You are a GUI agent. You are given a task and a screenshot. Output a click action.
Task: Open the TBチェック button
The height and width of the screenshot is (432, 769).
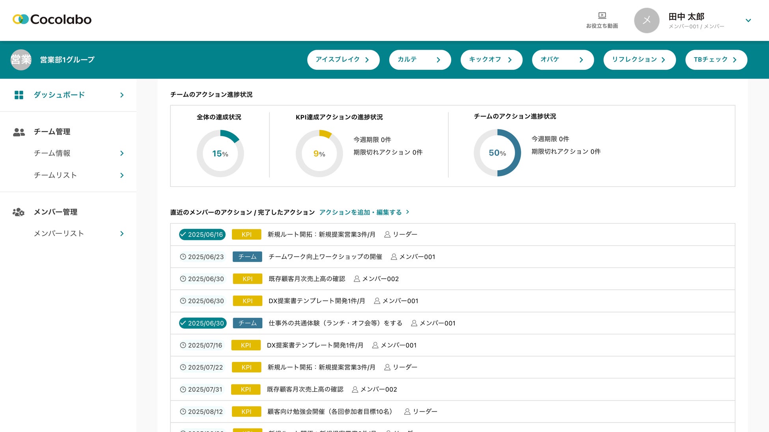click(x=716, y=60)
